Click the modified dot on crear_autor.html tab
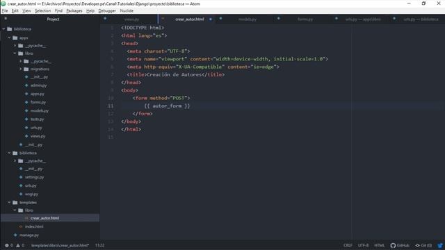The width and height of the screenshot is (445, 250). coord(211,19)
